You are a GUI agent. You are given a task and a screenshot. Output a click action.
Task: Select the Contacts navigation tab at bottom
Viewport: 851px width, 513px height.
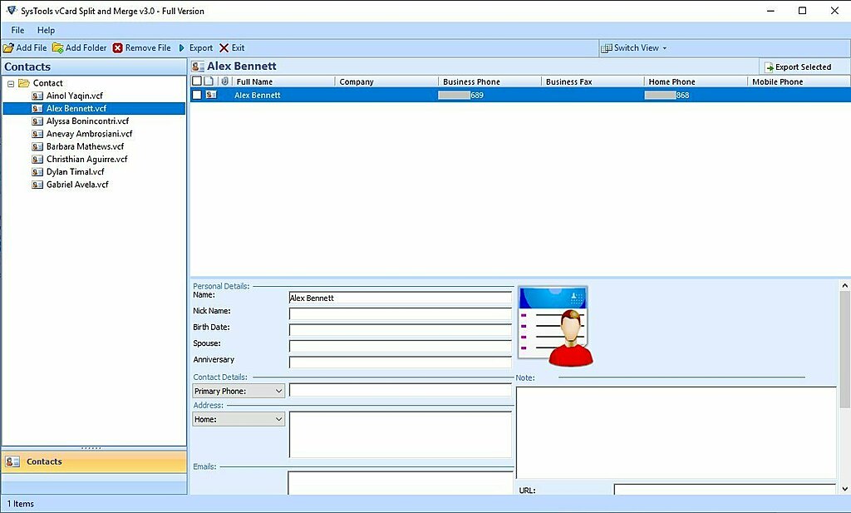94,461
